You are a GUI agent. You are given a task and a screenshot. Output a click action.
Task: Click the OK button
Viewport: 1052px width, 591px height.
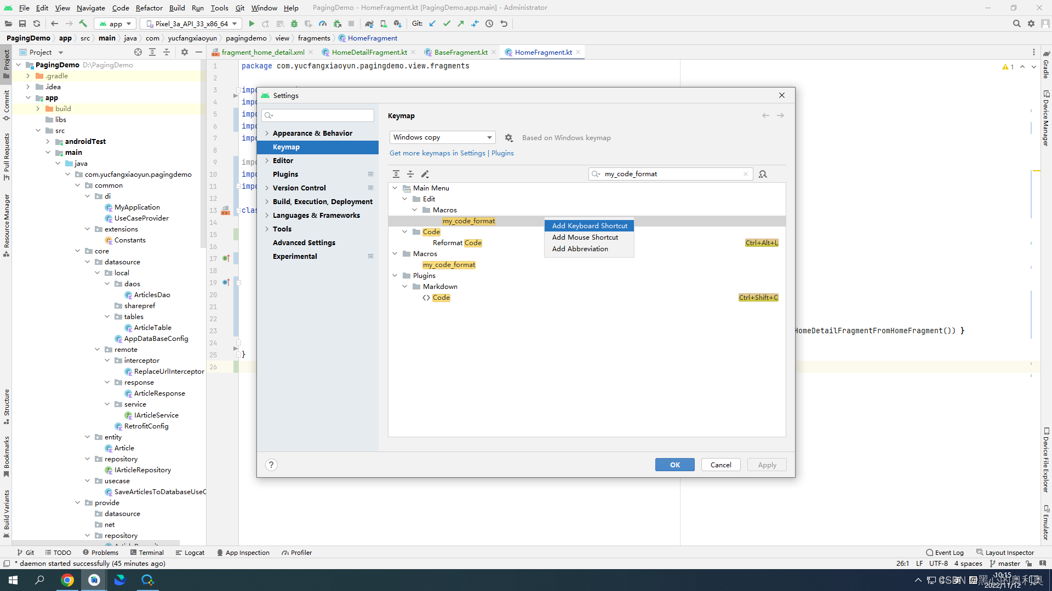[674, 465]
